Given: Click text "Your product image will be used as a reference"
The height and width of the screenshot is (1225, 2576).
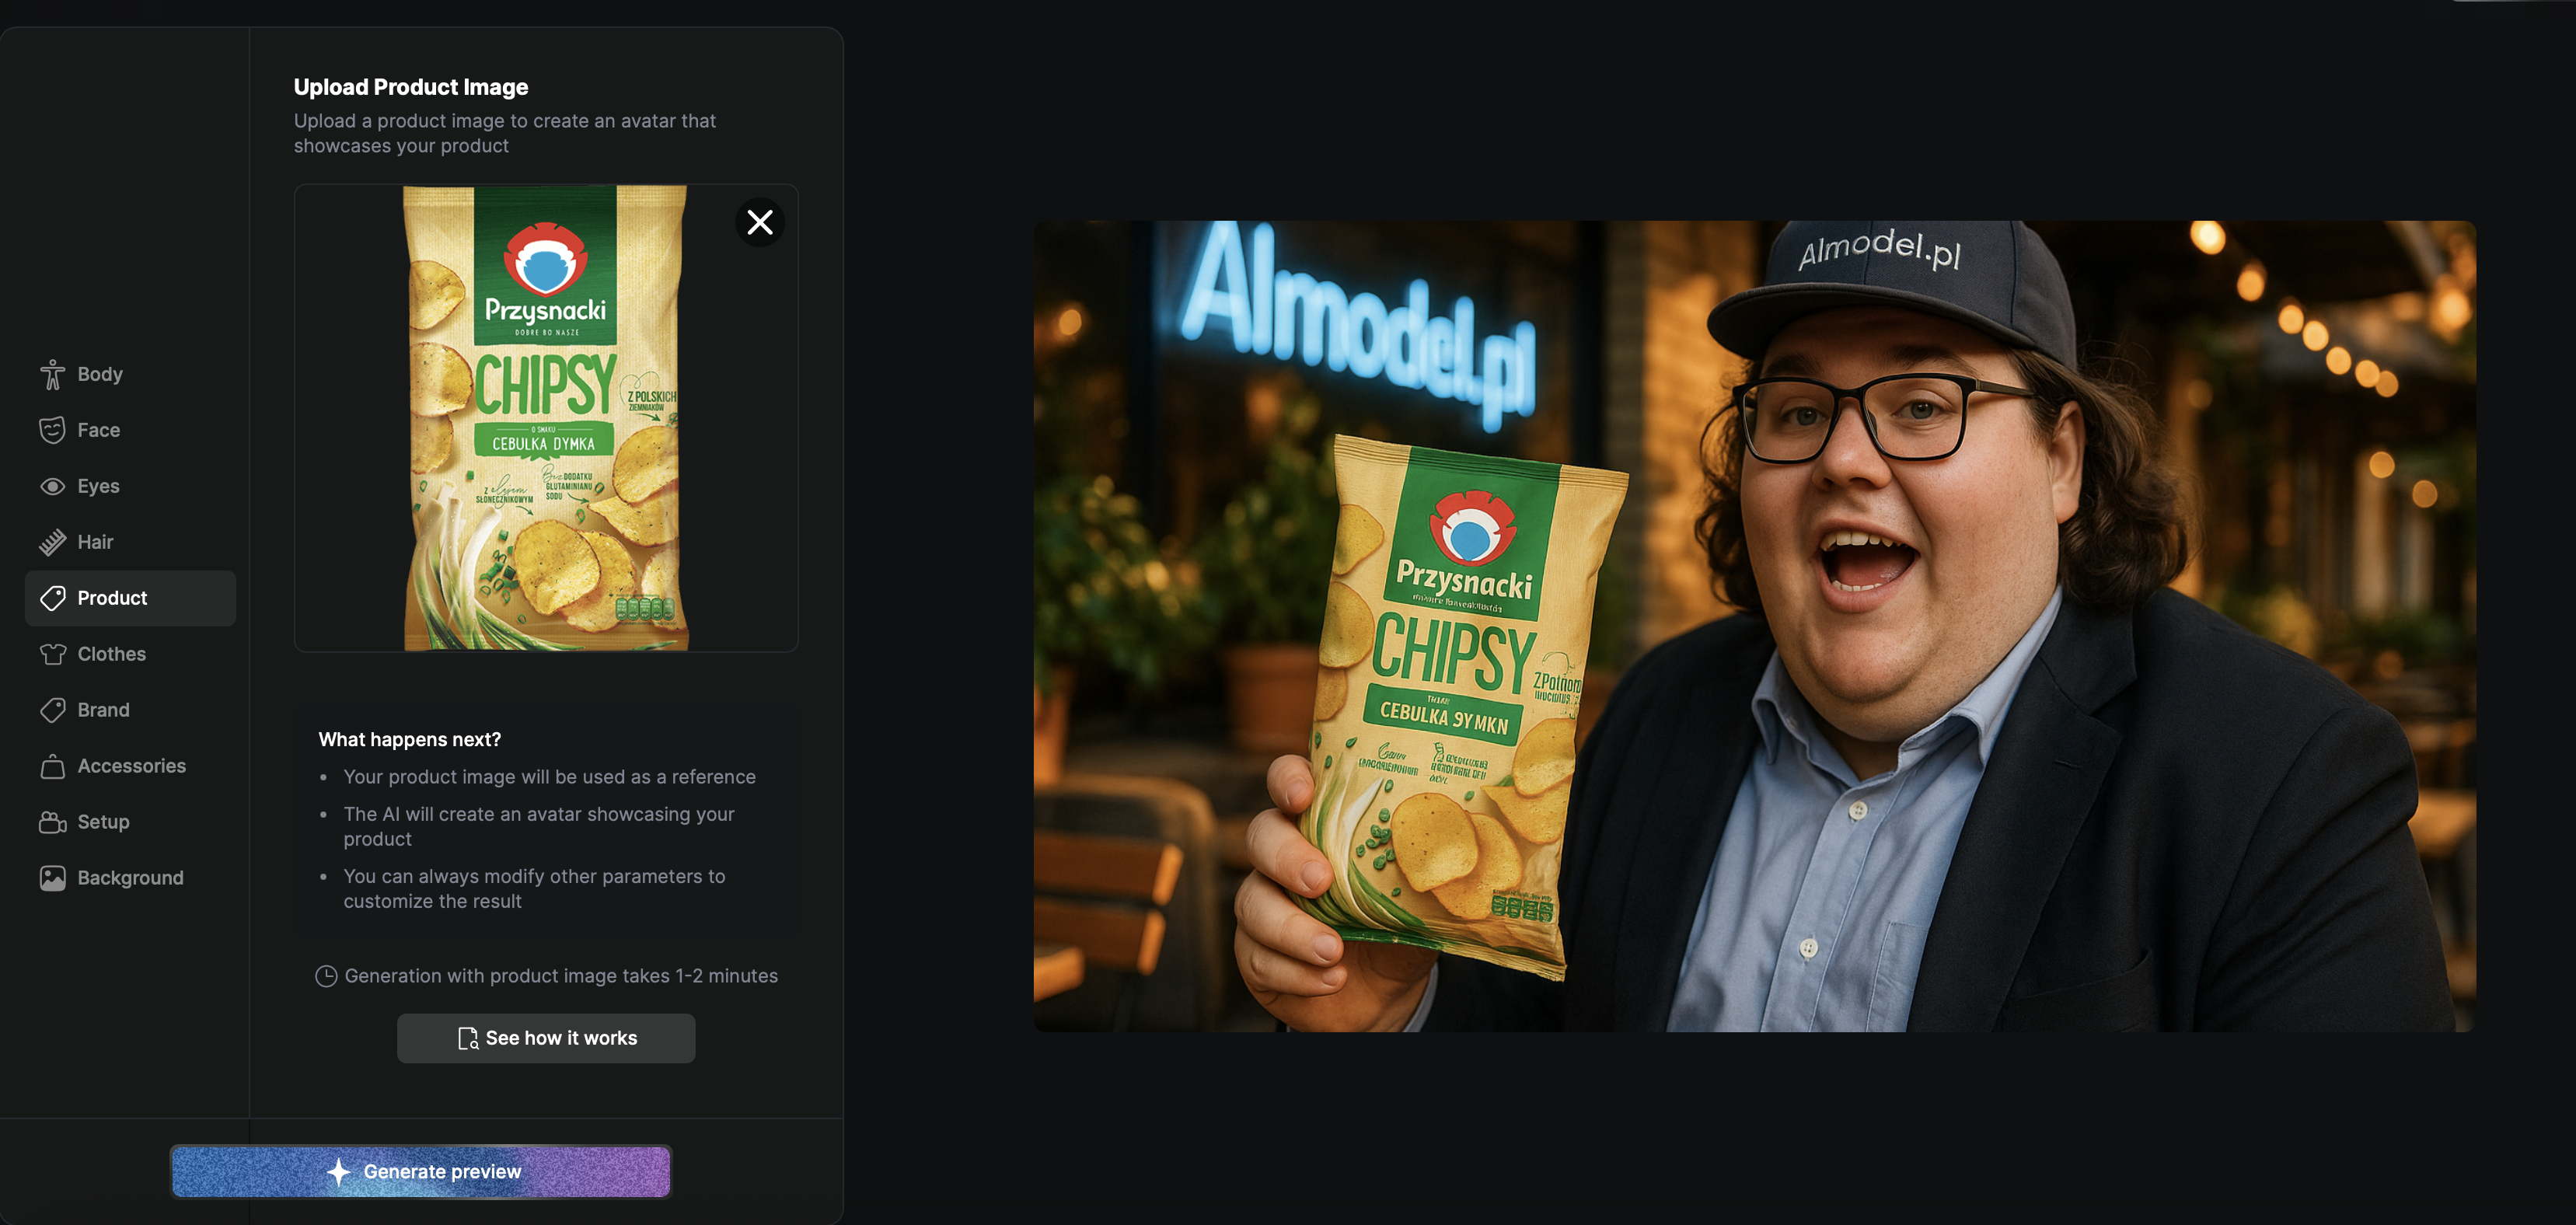Looking at the screenshot, I should [x=549, y=777].
